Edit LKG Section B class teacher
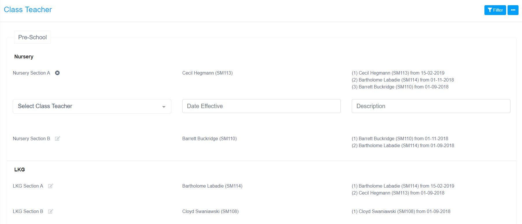Image resolution: width=522 pixels, height=224 pixels. (x=51, y=211)
